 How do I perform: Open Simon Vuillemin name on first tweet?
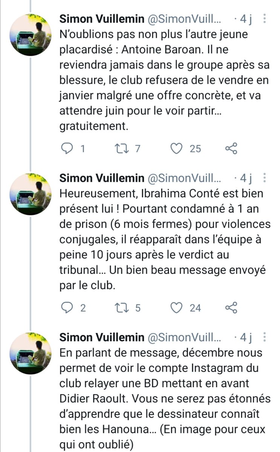[x=102, y=19]
